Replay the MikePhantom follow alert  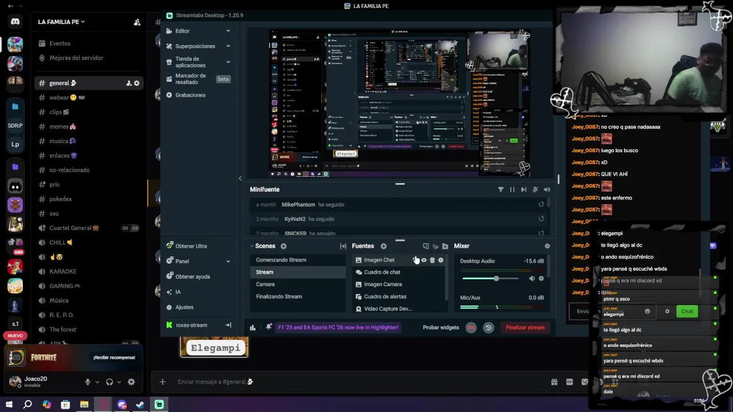click(x=541, y=204)
